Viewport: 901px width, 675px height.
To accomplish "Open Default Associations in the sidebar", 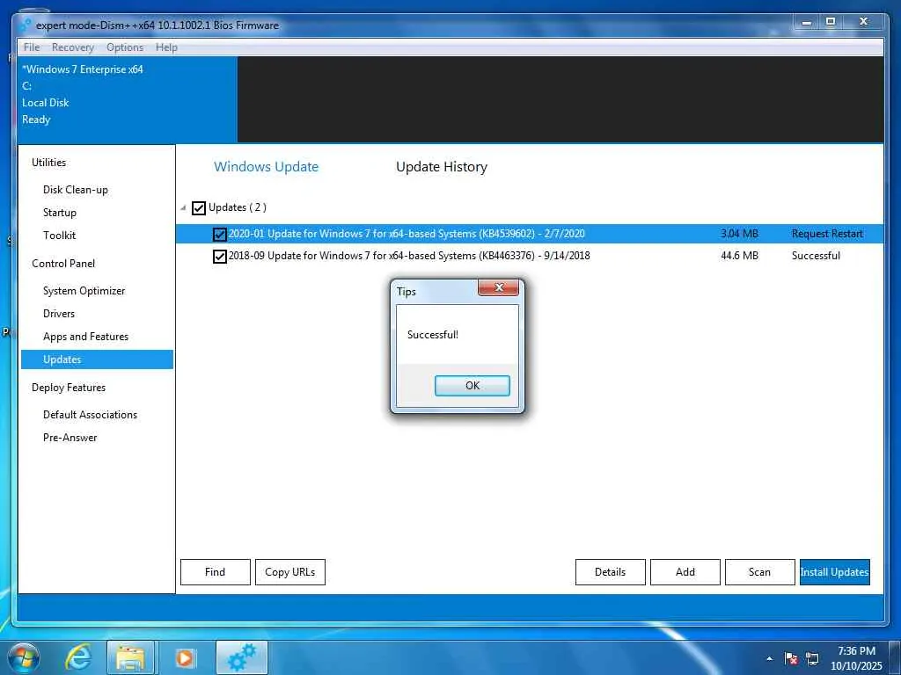I will click(91, 415).
